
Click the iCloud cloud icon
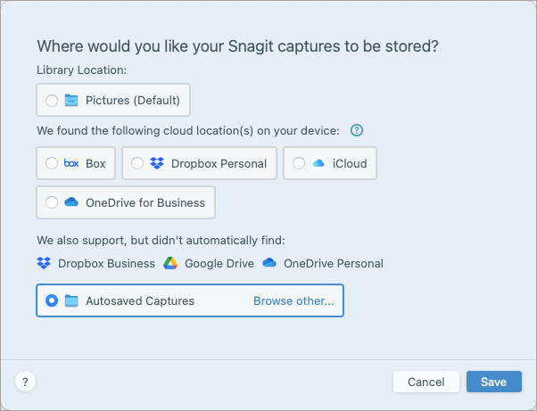point(318,163)
